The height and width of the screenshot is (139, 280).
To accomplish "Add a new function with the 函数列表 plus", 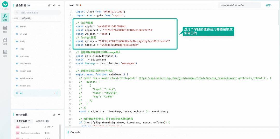I will click(x=59, y=5).
